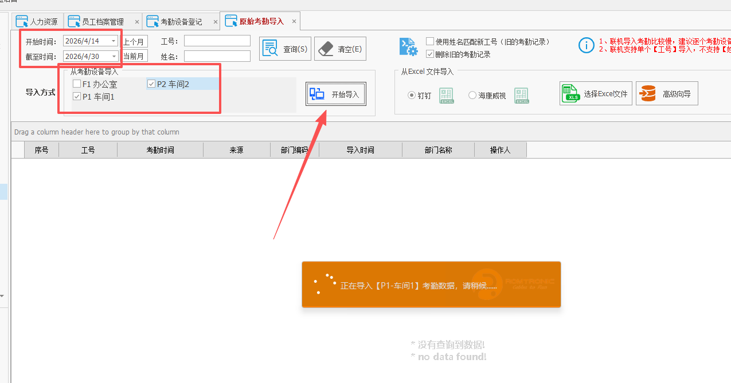Click inside the 姓名 input field
This screenshot has width=731, height=383.
pyautogui.click(x=217, y=56)
